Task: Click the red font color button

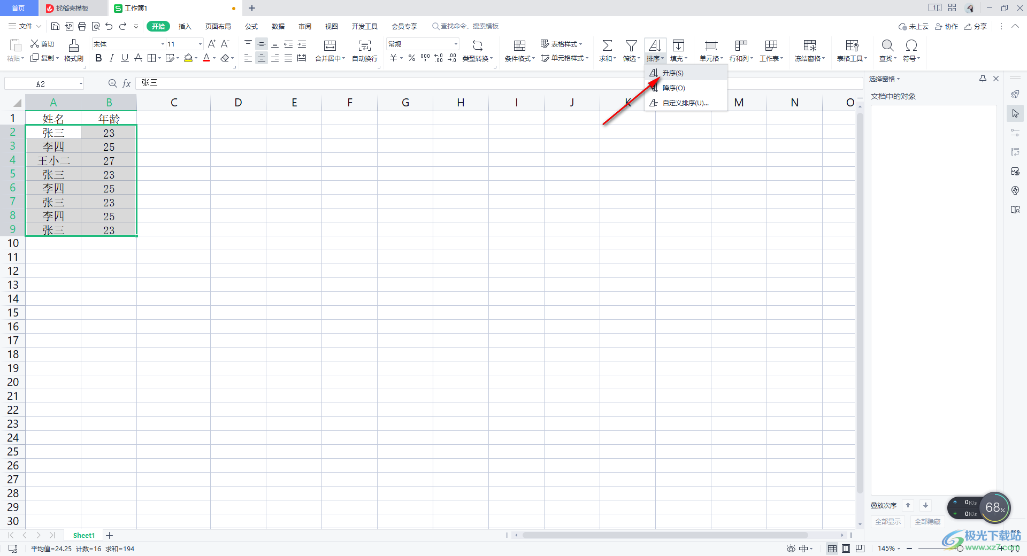Action: [x=206, y=58]
